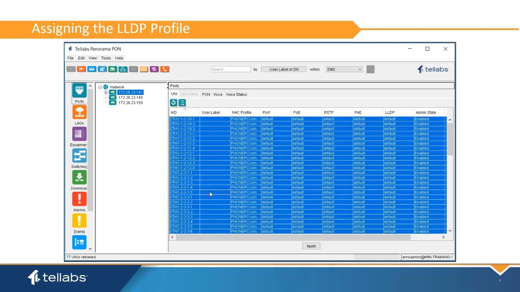Click the green binoculars search icon
This screenshot has width=520, height=292.
[x=113, y=69]
